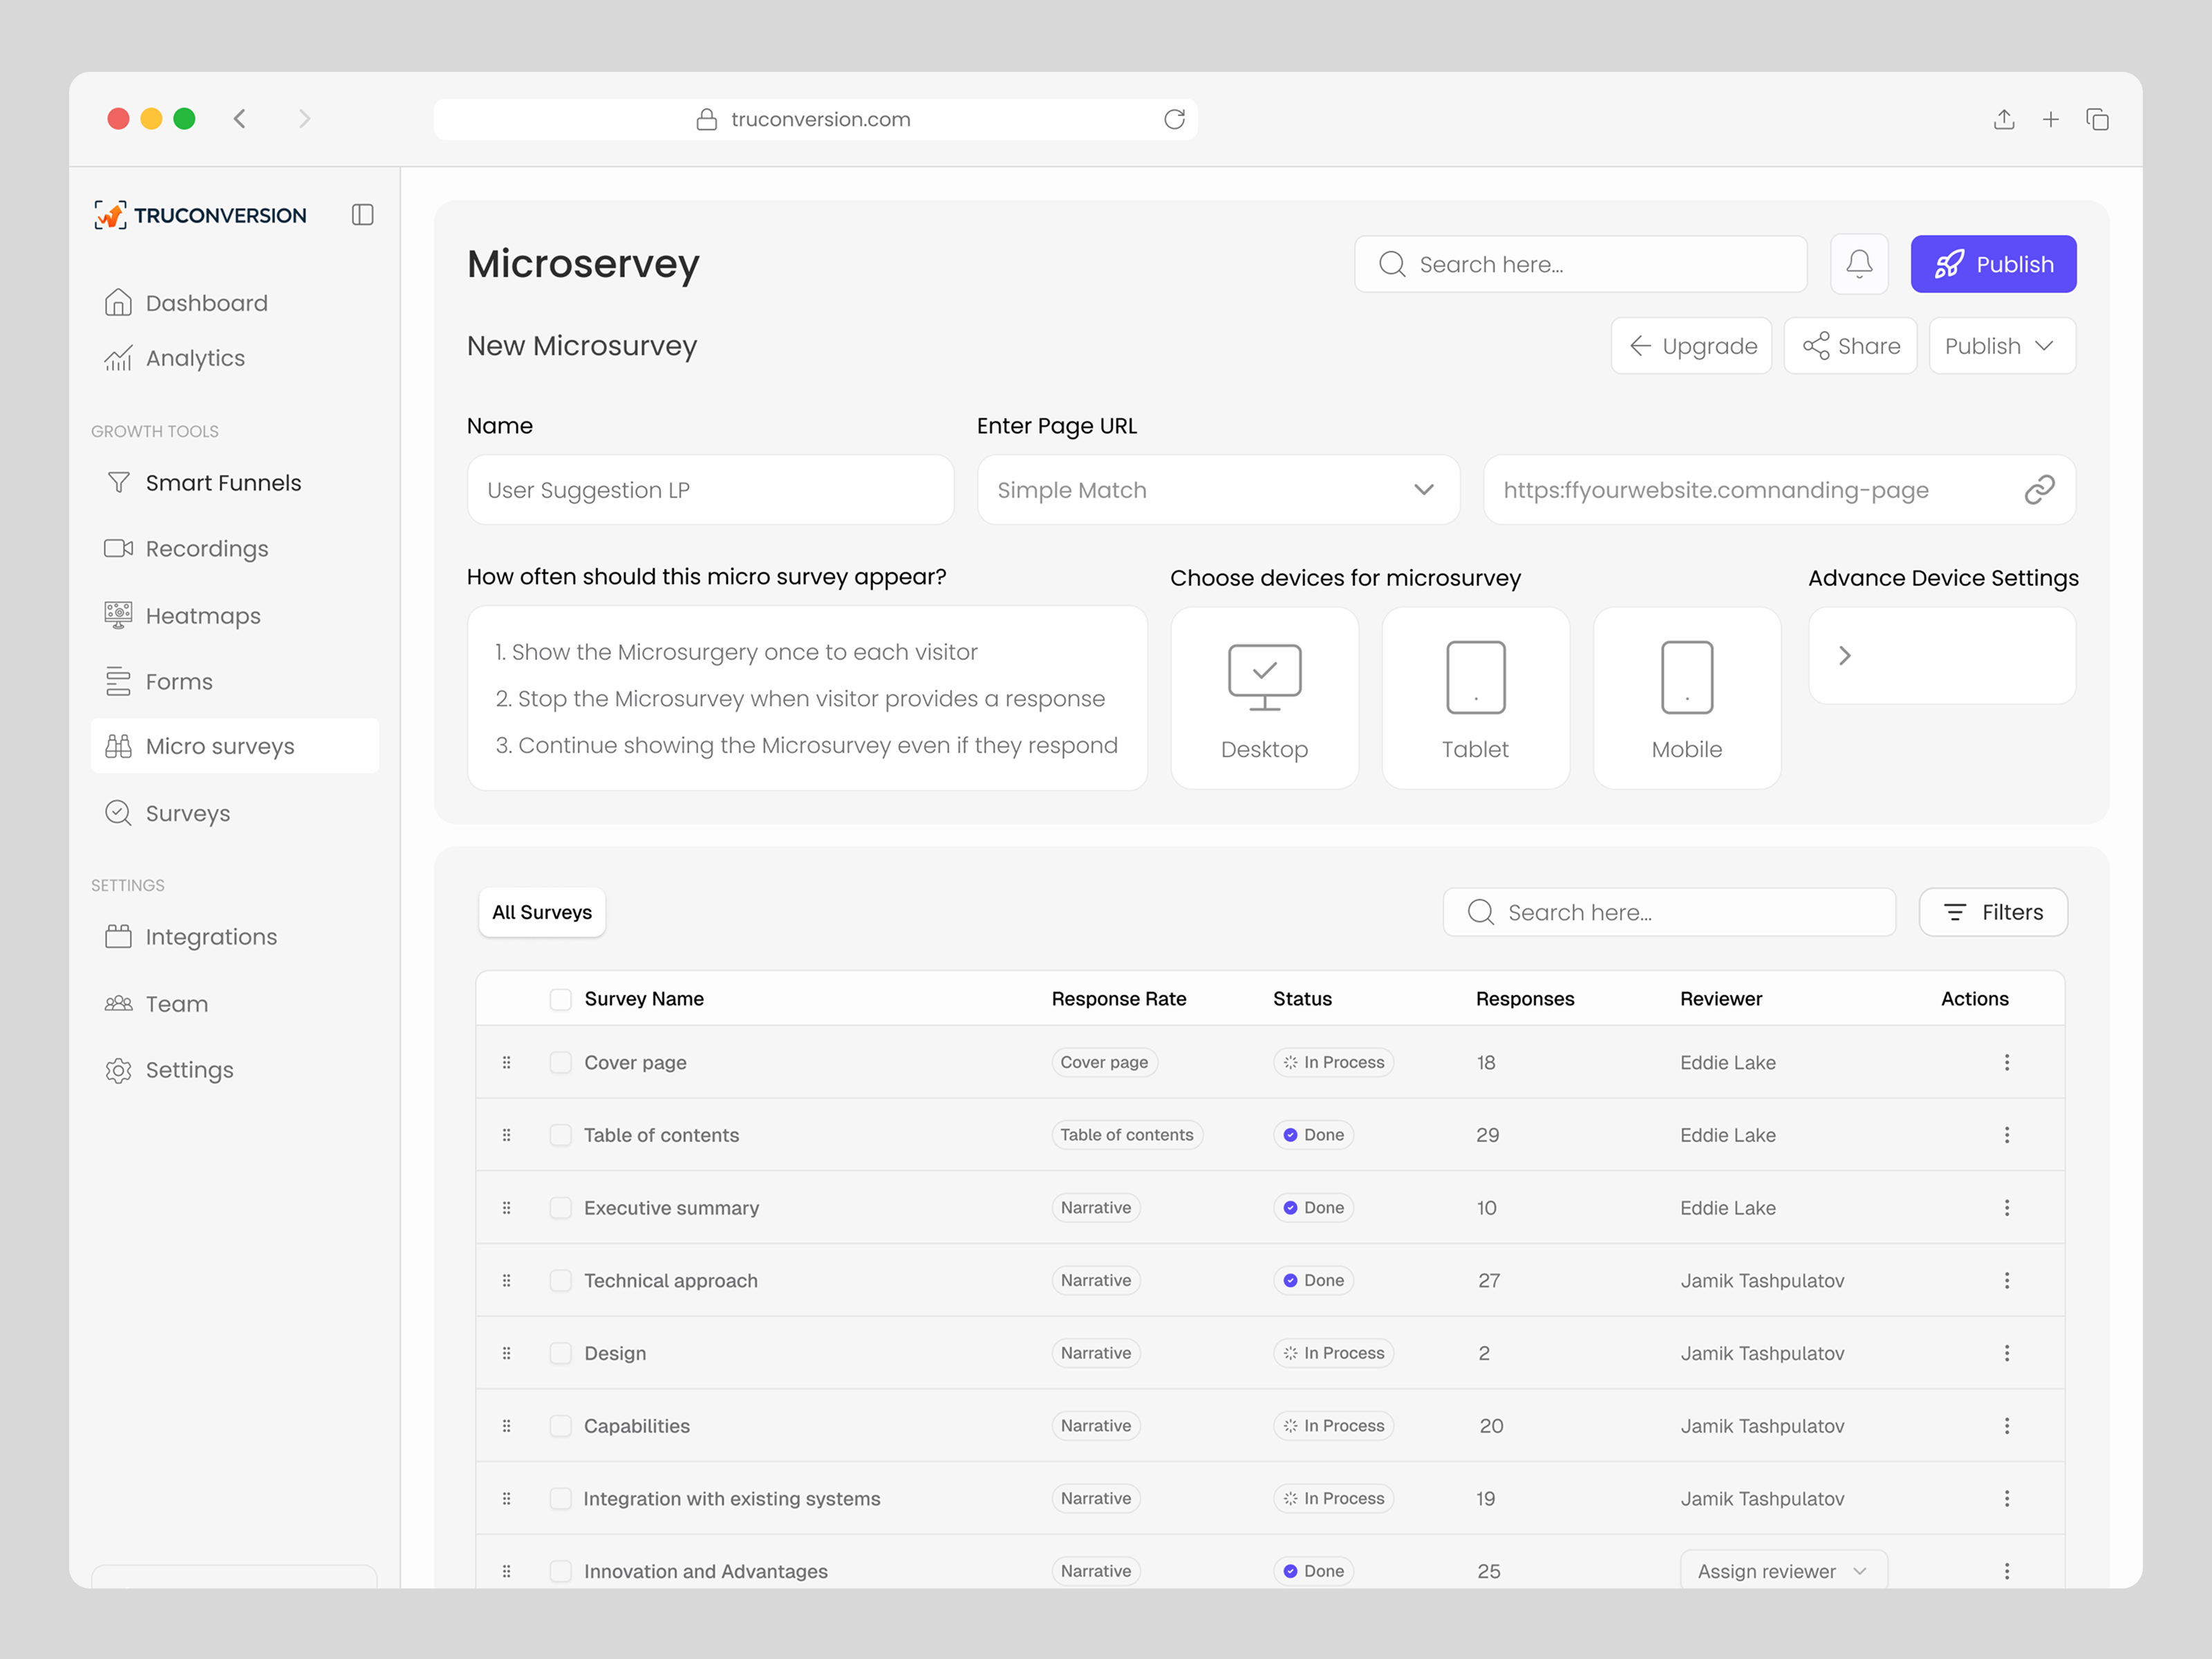
Task: Open notifications bell icon
Action: (1859, 264)
